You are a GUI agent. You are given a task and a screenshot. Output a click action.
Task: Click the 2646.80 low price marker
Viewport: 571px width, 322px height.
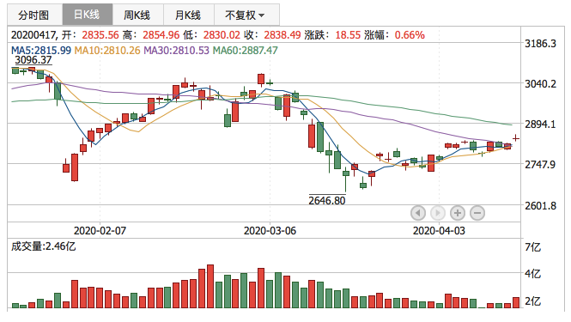click(x=327, y=200)
